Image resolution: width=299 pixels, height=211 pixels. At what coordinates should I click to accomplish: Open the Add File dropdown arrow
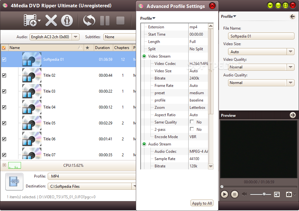point(39,20)
